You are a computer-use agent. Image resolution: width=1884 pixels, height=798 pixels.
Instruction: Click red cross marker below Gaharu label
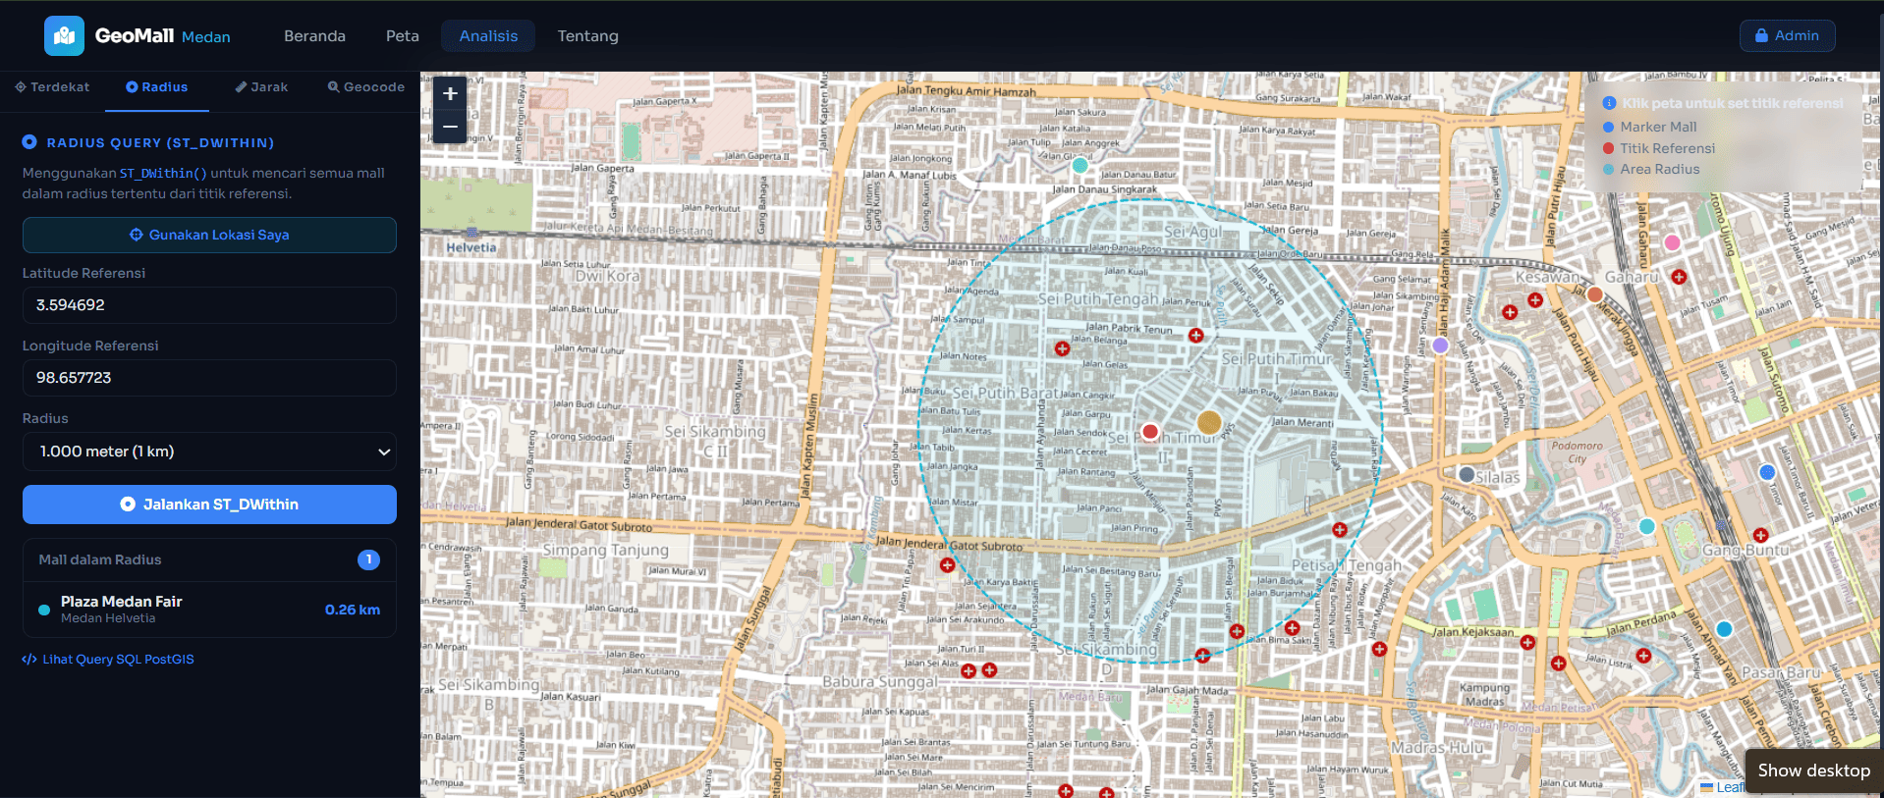(1679, 277)
